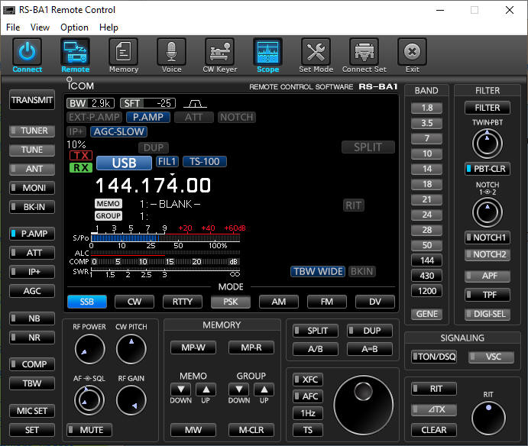Open the View menu
528x446 pixels.
click(x=40, y=27)
